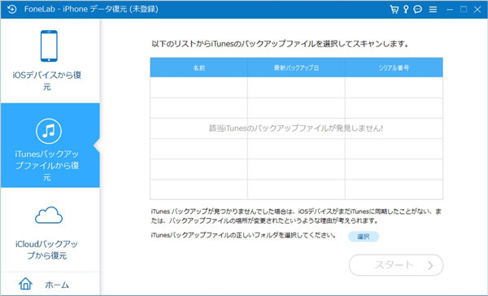This screenshot has height=296, width=488.
Task: Switch to iCloudバックアップから復元 tab
Action: click(50, 229)
